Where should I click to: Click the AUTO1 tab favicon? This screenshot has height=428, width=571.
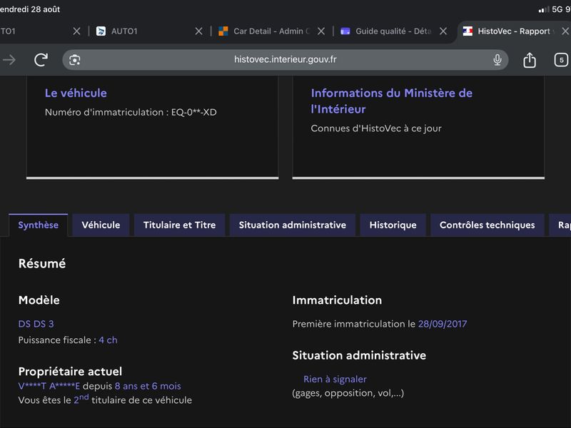tap(101, 31)
